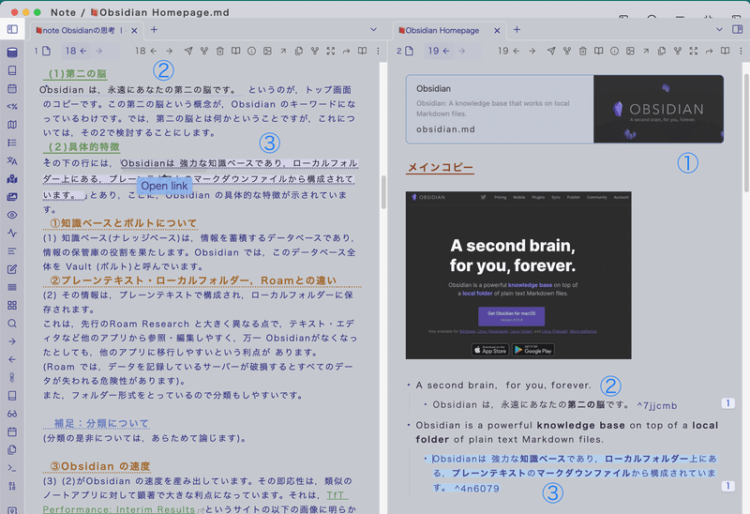Open the folded map icon in ribbon

(12, 125)
